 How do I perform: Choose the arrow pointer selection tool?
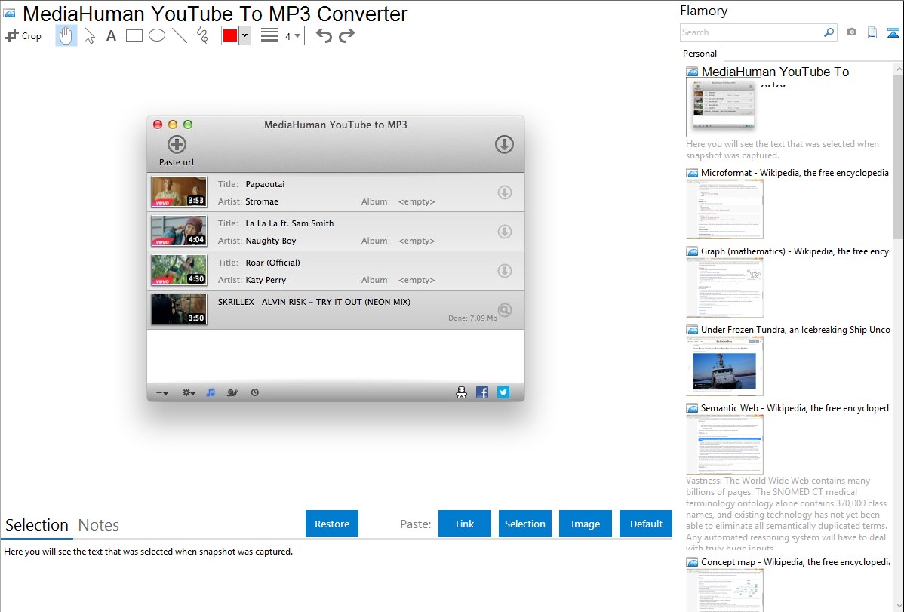coord(89,35)
